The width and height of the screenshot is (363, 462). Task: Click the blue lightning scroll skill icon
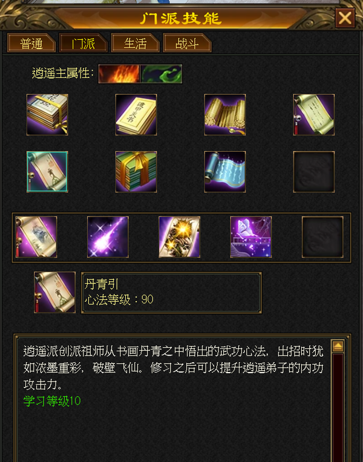225,172
